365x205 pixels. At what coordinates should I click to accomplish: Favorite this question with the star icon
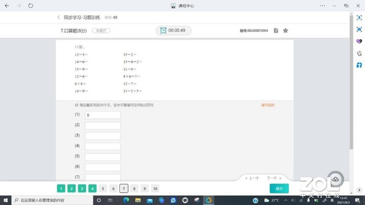[286, 30]
